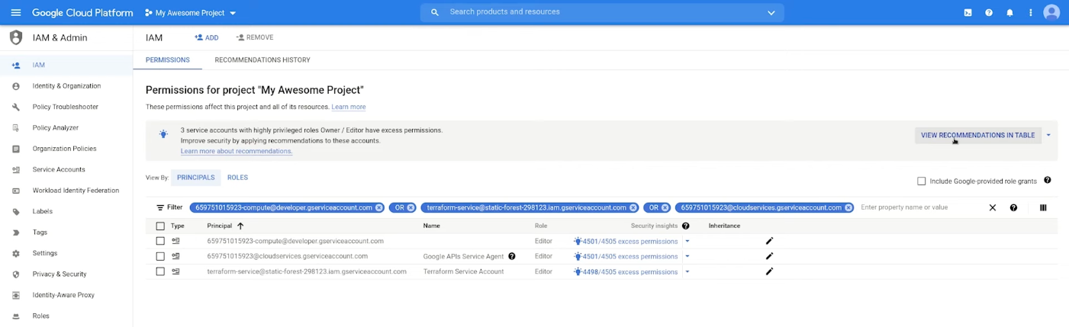Open Tags in the sidebar
Screen dimensions: 1069x327
[x=40, y=232]
